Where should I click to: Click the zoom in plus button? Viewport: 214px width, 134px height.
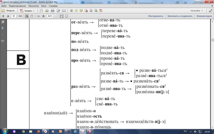43,16
